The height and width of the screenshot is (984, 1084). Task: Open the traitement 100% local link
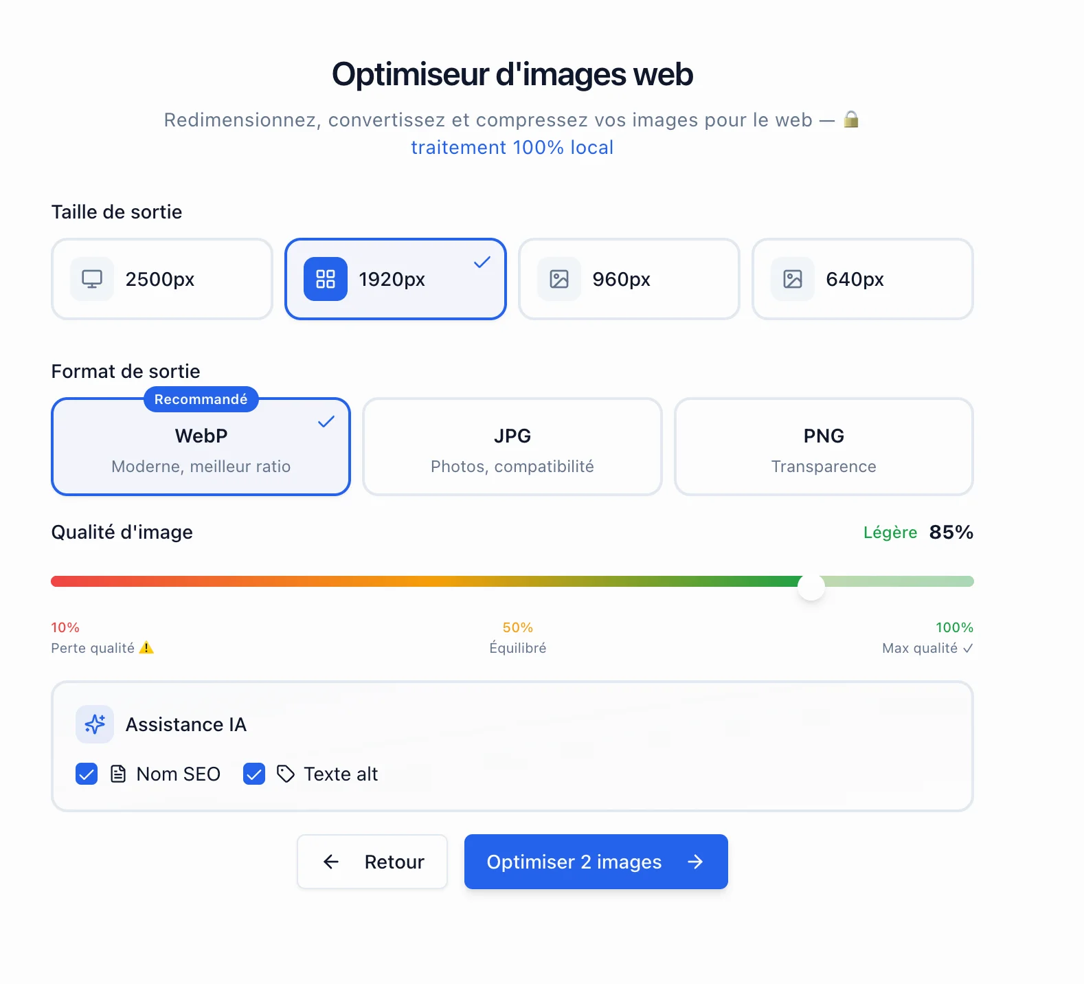(x=511, y=146)
